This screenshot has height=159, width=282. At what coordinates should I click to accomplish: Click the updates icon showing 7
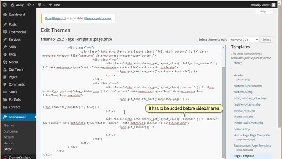click(x=29, y=5)
